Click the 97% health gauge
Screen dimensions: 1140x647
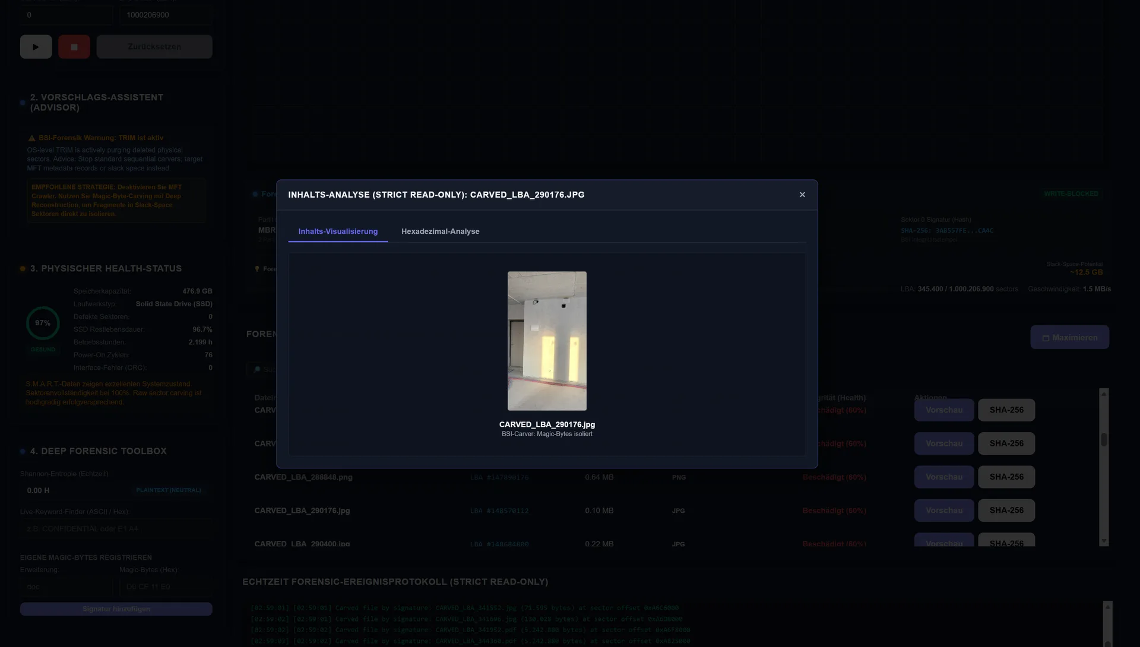click(43, 323)
